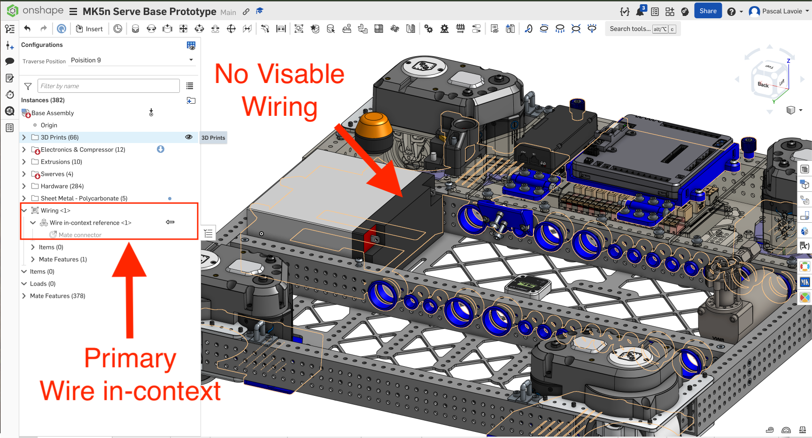Click the link icon next to Main

246,12
